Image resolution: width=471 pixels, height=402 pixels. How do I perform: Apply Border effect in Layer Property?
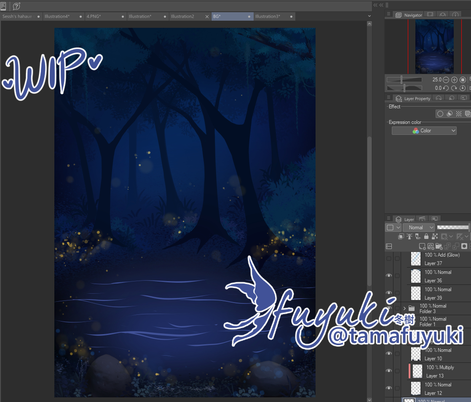440,114
